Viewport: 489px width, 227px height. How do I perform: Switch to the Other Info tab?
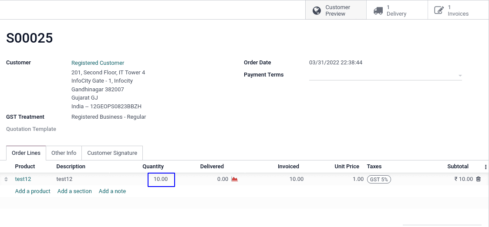coord(64,153)
